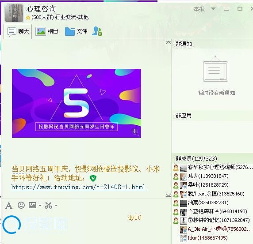Image resolution: width=253 pixels, height=244 pixels.
Task: Click the scissors screenshot icon
Action: (48, 205)
